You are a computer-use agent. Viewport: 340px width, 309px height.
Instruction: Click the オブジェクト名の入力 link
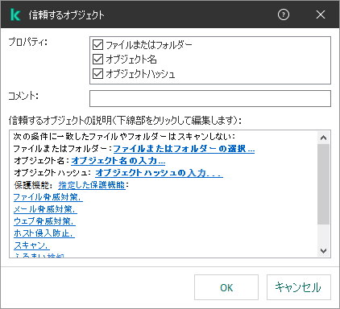(x=118, y=161)
